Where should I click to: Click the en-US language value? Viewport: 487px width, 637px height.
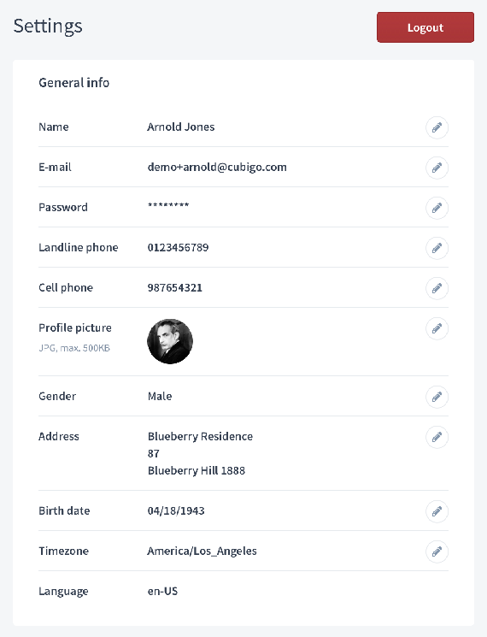point(162,591)
